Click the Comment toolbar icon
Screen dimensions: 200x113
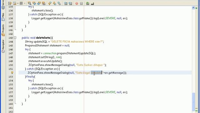click(92, 3)
